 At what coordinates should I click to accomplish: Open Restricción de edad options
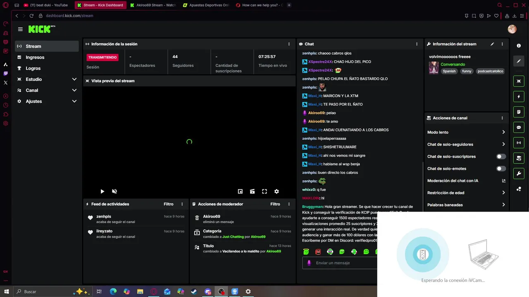pyautogui.click(x=466, y=193)
